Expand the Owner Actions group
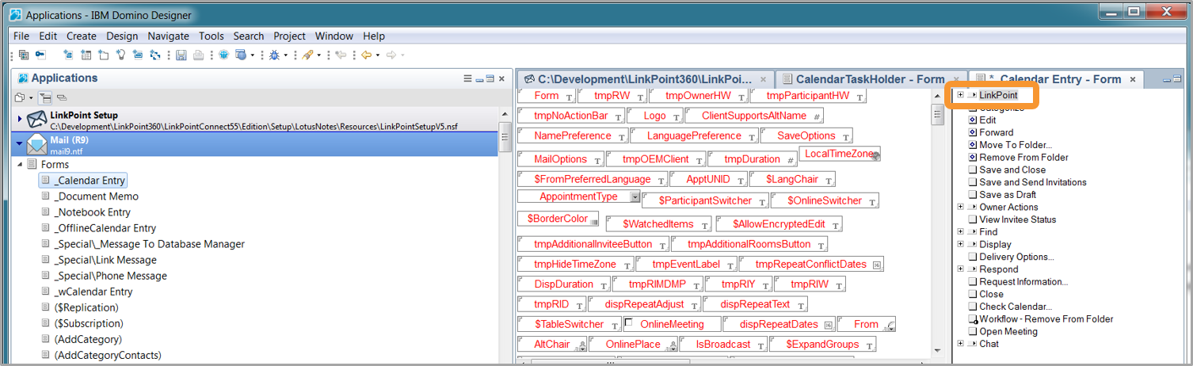Screen dimensions: 1193x366 [x=960, y=207]
